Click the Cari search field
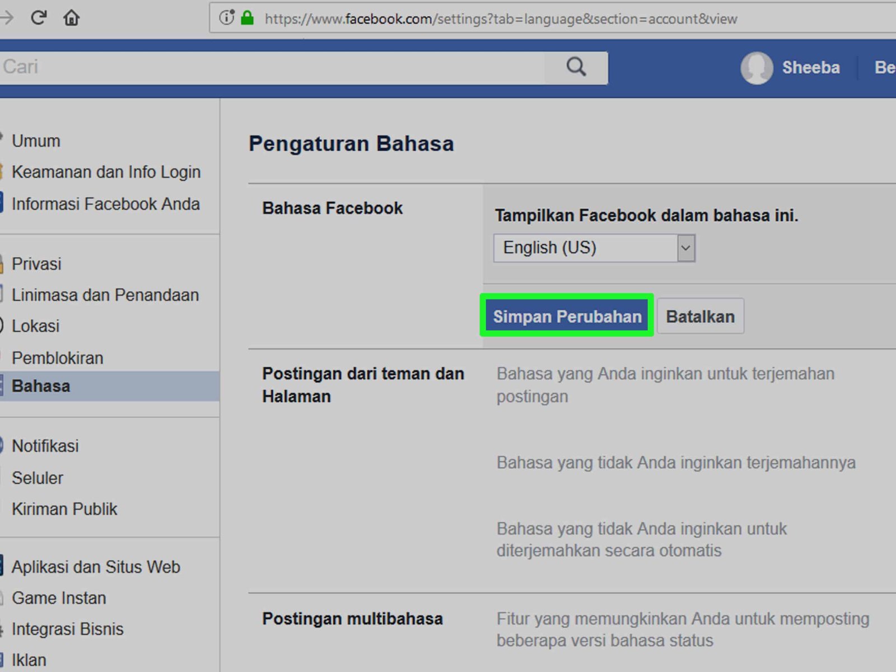Viewport: 896px width, 672px height. 272,68
